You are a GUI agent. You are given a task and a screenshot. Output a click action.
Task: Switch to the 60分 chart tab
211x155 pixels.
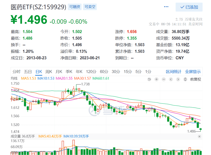pos(104,72)
